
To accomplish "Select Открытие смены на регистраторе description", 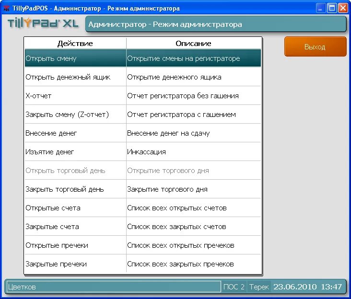I will click(194, 58).
